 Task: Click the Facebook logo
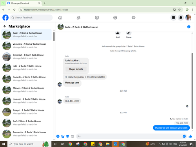click(5, 18)
